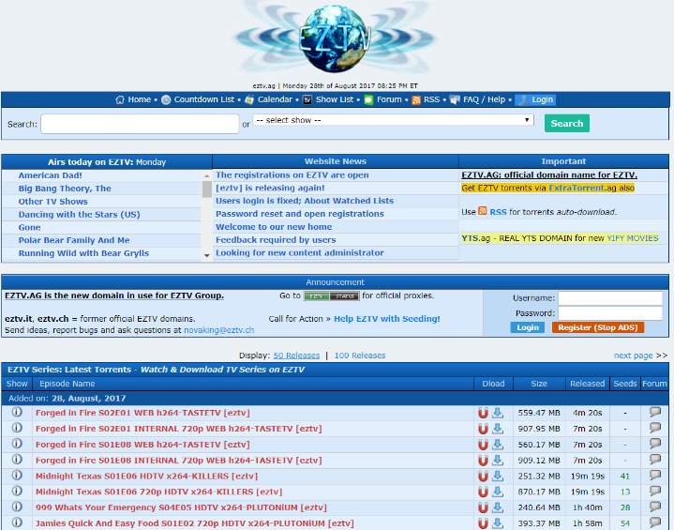Viewport: 674px width, 530px height.
Task: Click RSS icon in Important panel
Action: point(482,211)
